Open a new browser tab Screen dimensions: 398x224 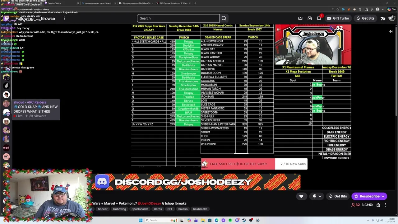195,3
